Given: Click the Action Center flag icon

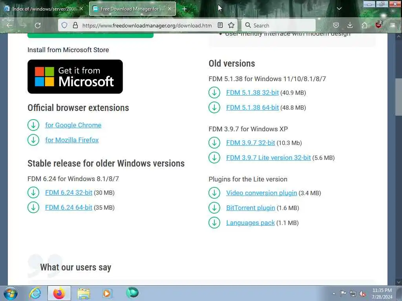Looking at the screenshot, I should point(343,293).
